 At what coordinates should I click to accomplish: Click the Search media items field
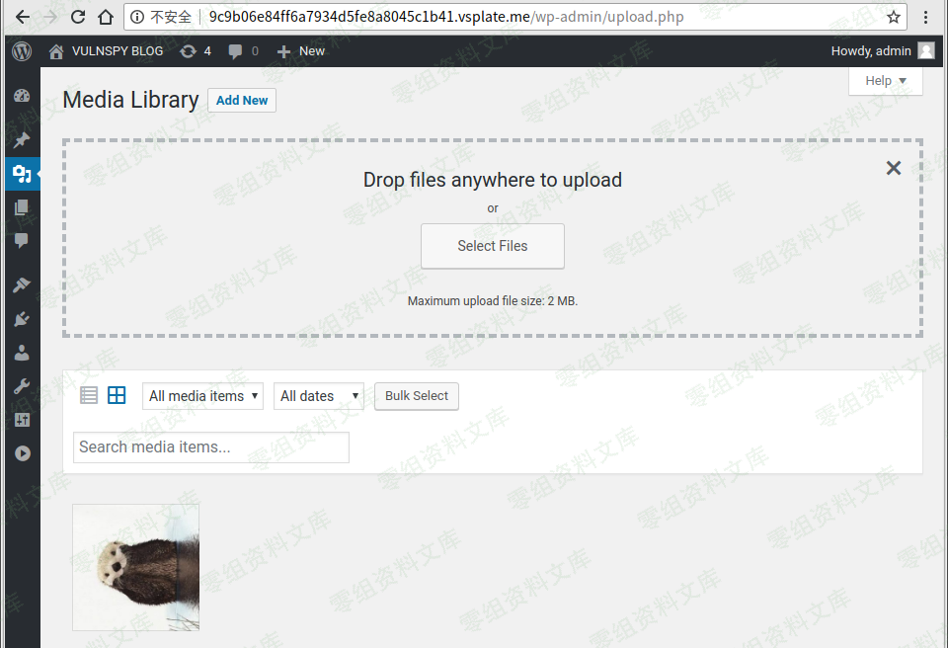(x=211, y=447)
